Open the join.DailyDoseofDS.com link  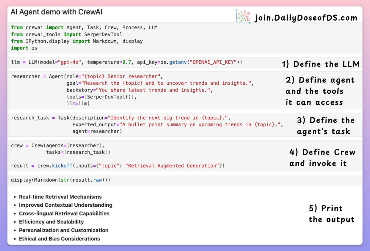tap(306, 18)
